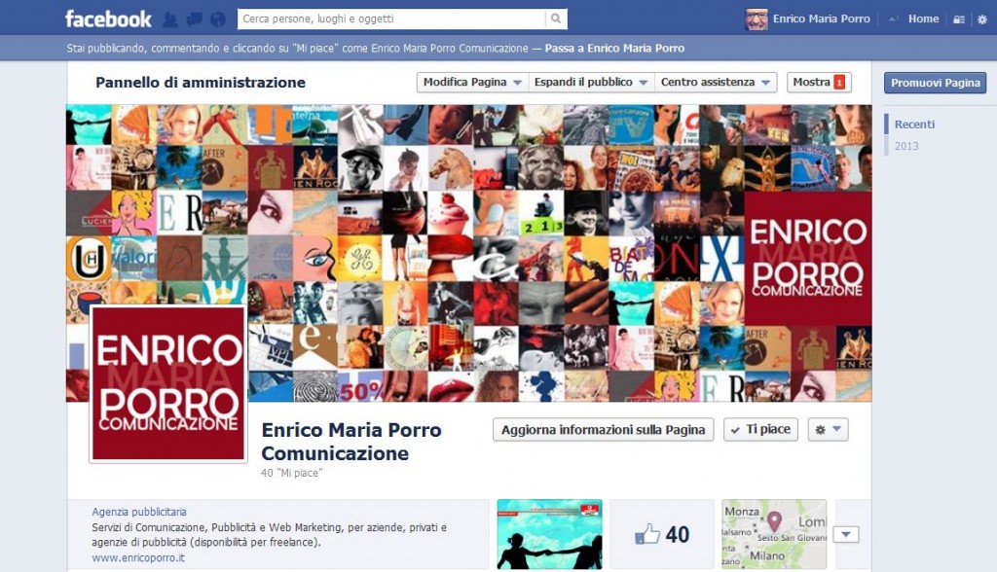The image size is (997, 572).
Task: Click the search magnifier button
Action: [x=556, y=19]
